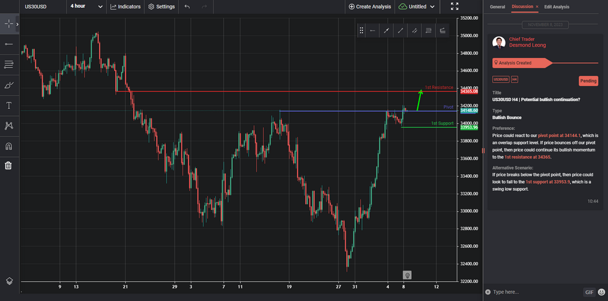Pick the parallel channel tool in floating toolbar
This screenshot has height=301, width=608.
tap(414, 31)
